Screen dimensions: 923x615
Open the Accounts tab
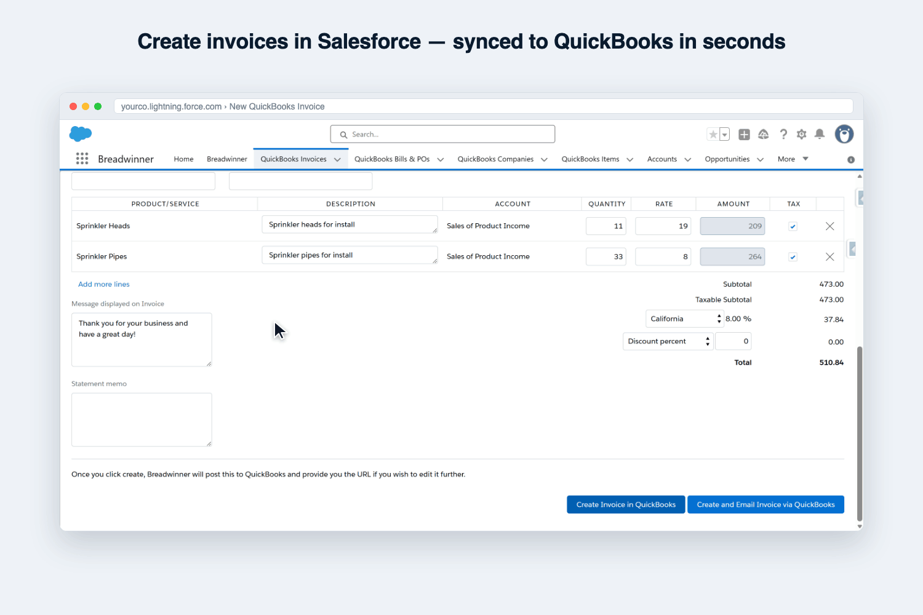[x=662, y=159]
